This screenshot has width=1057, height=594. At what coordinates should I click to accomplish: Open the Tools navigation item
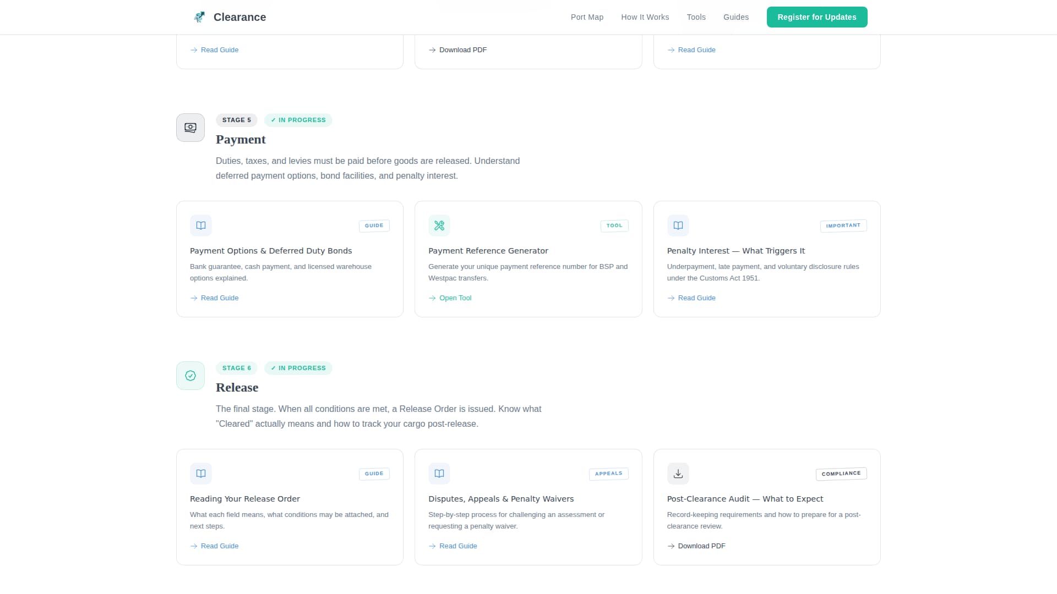click(696, 17)
